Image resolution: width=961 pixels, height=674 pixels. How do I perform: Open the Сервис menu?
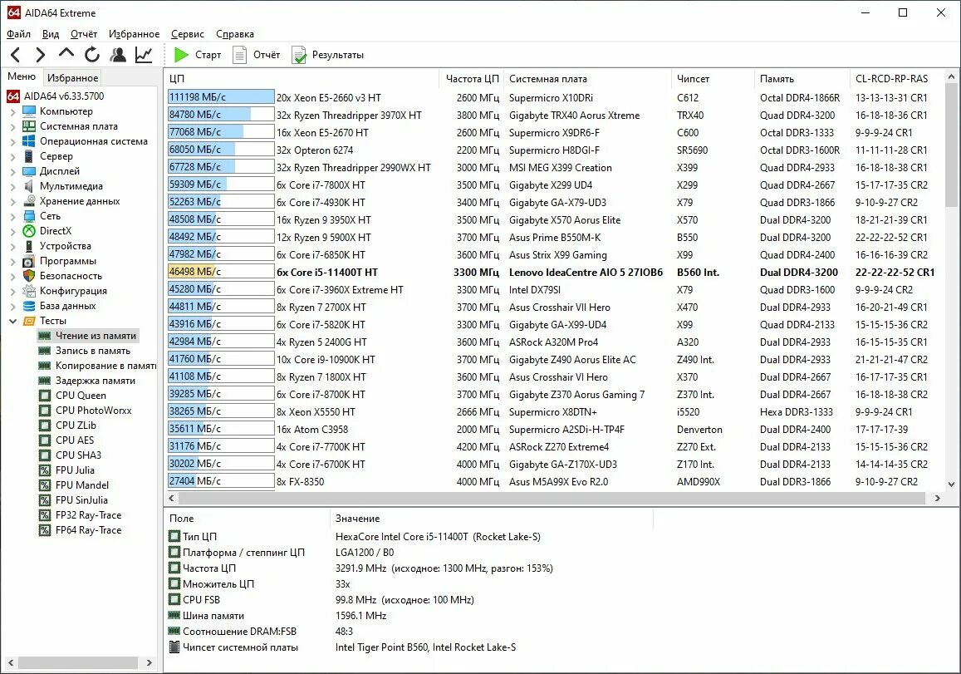click(188, 34)
